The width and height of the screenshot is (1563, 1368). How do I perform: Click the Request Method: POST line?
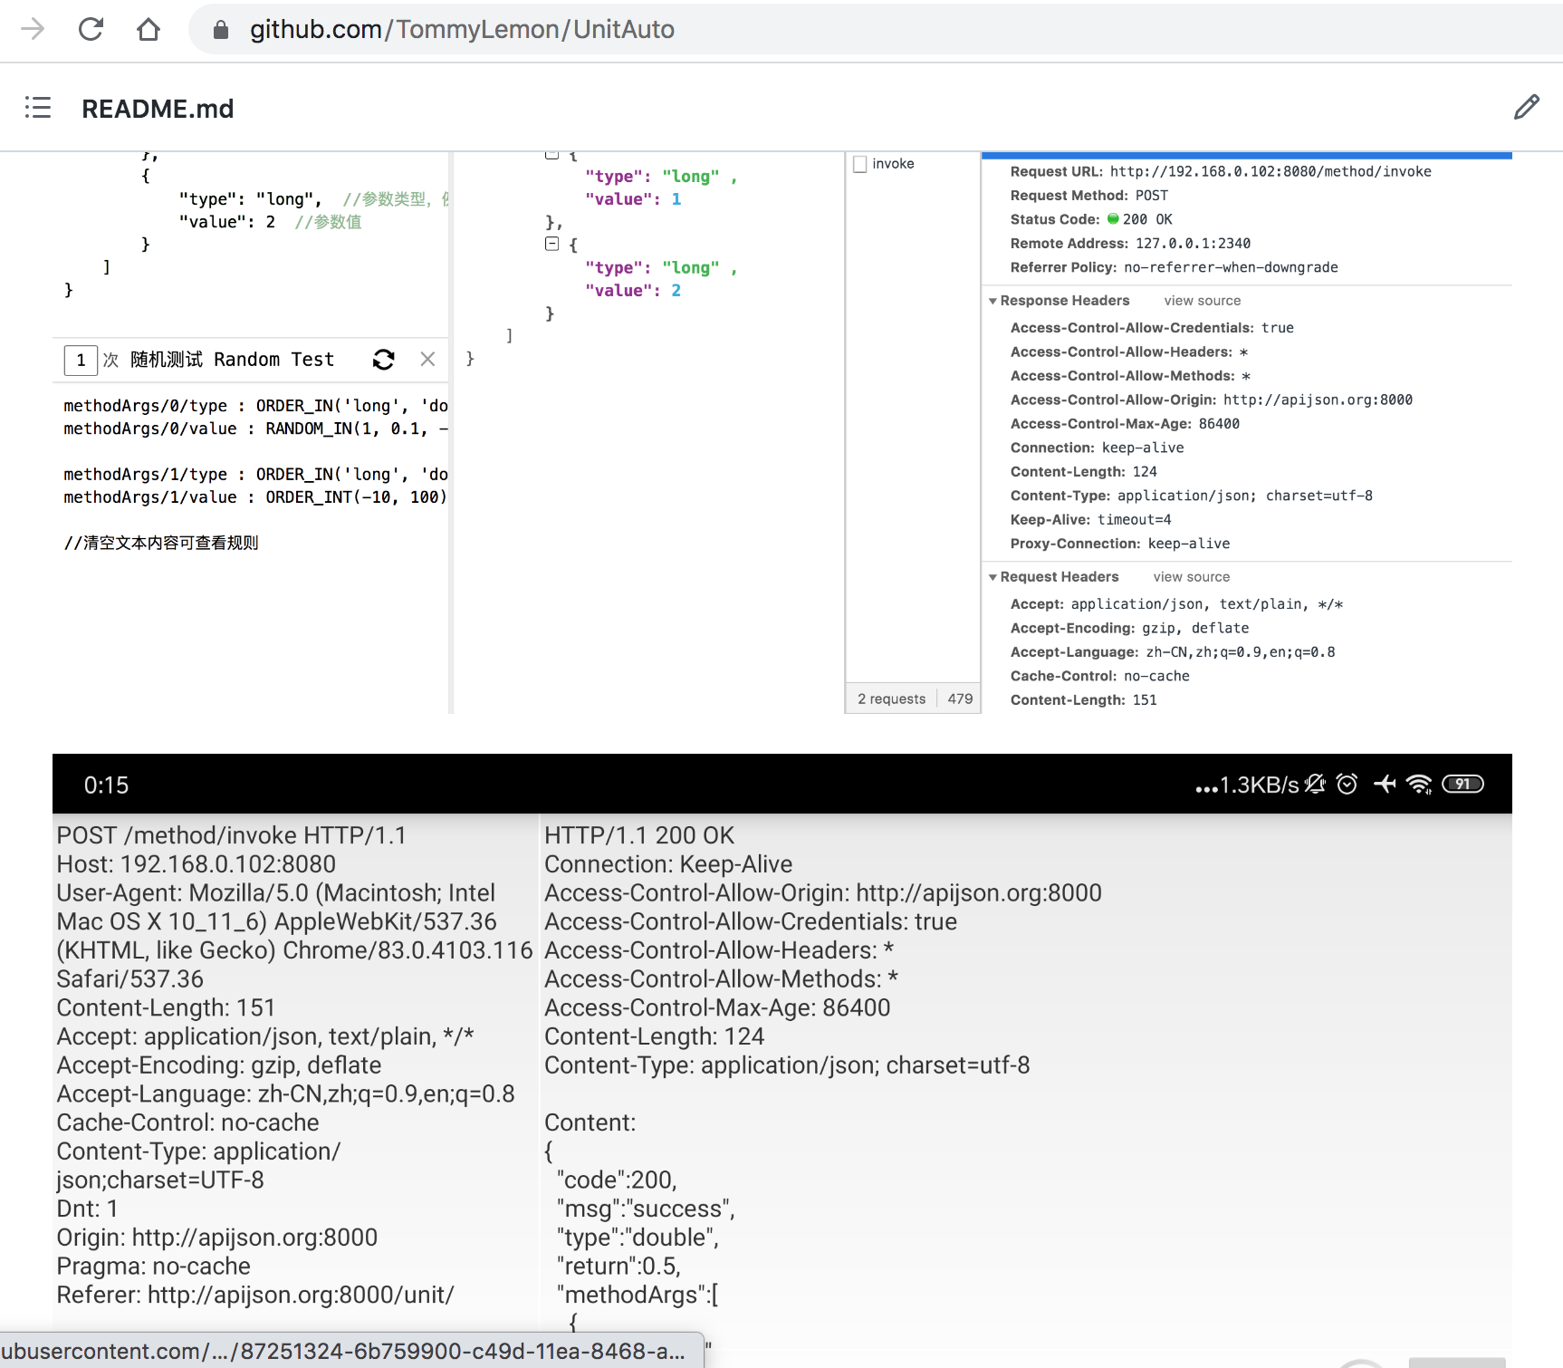coord(1089,195)
